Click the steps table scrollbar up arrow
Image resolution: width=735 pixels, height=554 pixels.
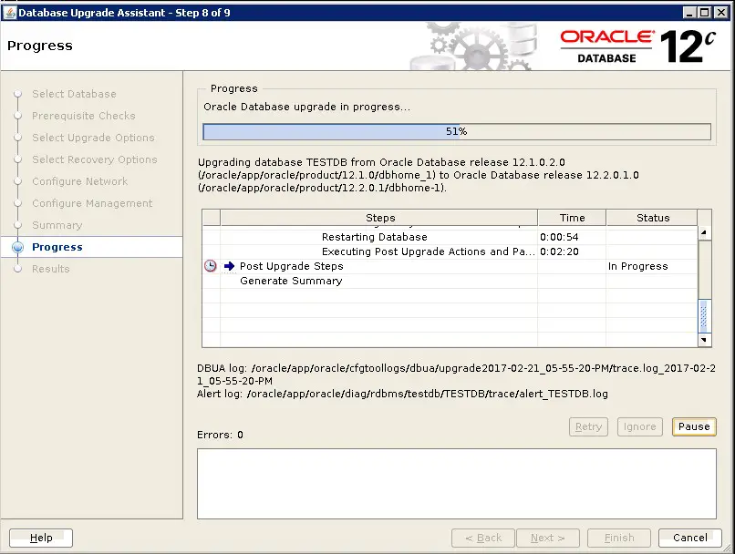click(704, 232)
